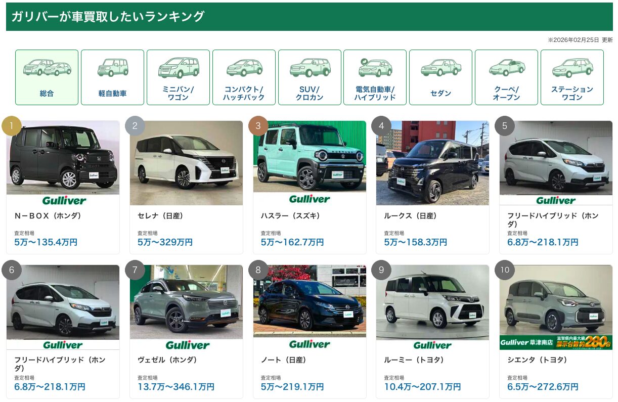This screenshot has height=402, width=618.
Task: Select the 総合 category tab
Action: 47,77
